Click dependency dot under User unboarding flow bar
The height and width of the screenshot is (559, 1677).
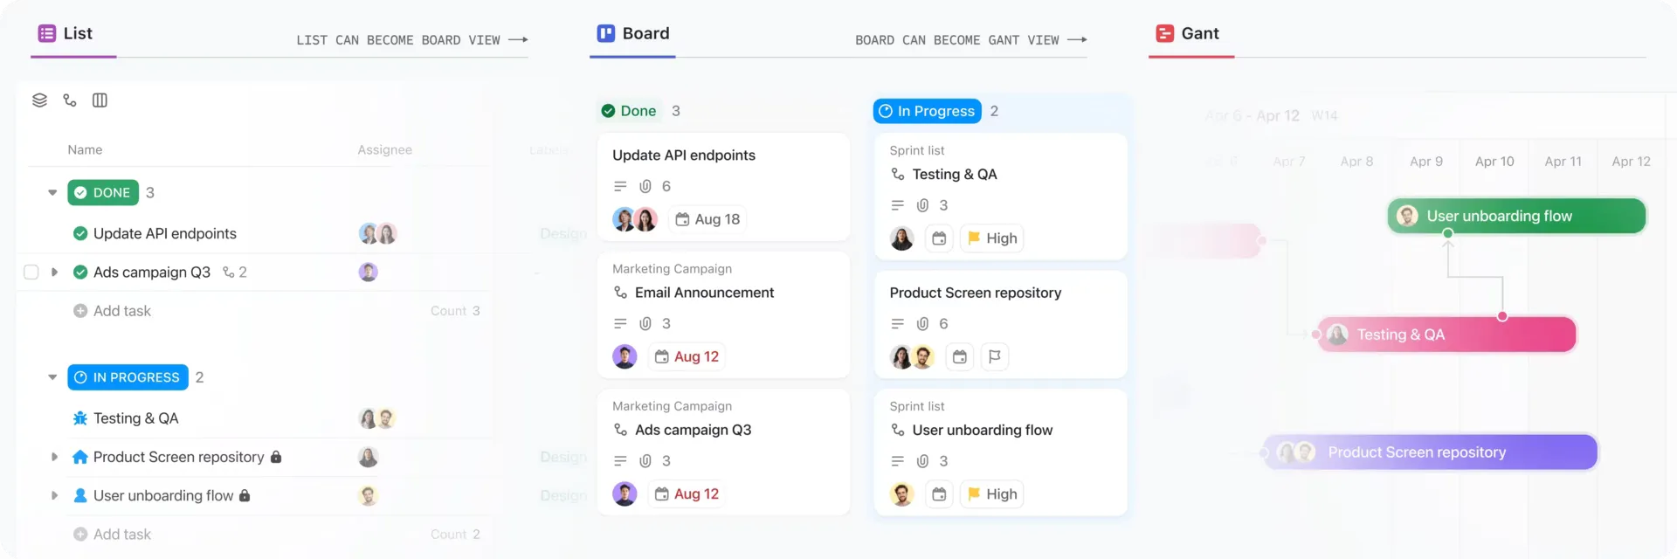(x=1448, y=233)
